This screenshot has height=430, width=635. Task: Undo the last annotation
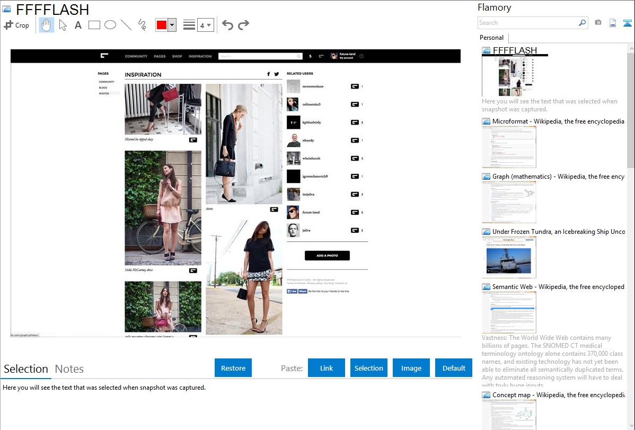[x=227, y=25]
